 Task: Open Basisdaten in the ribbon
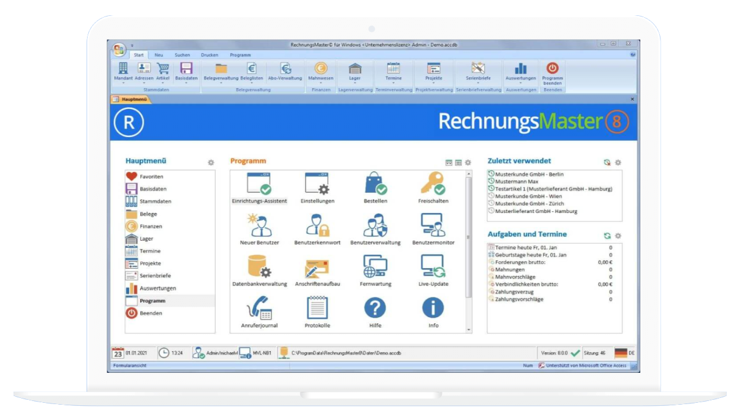pos(186,72)
